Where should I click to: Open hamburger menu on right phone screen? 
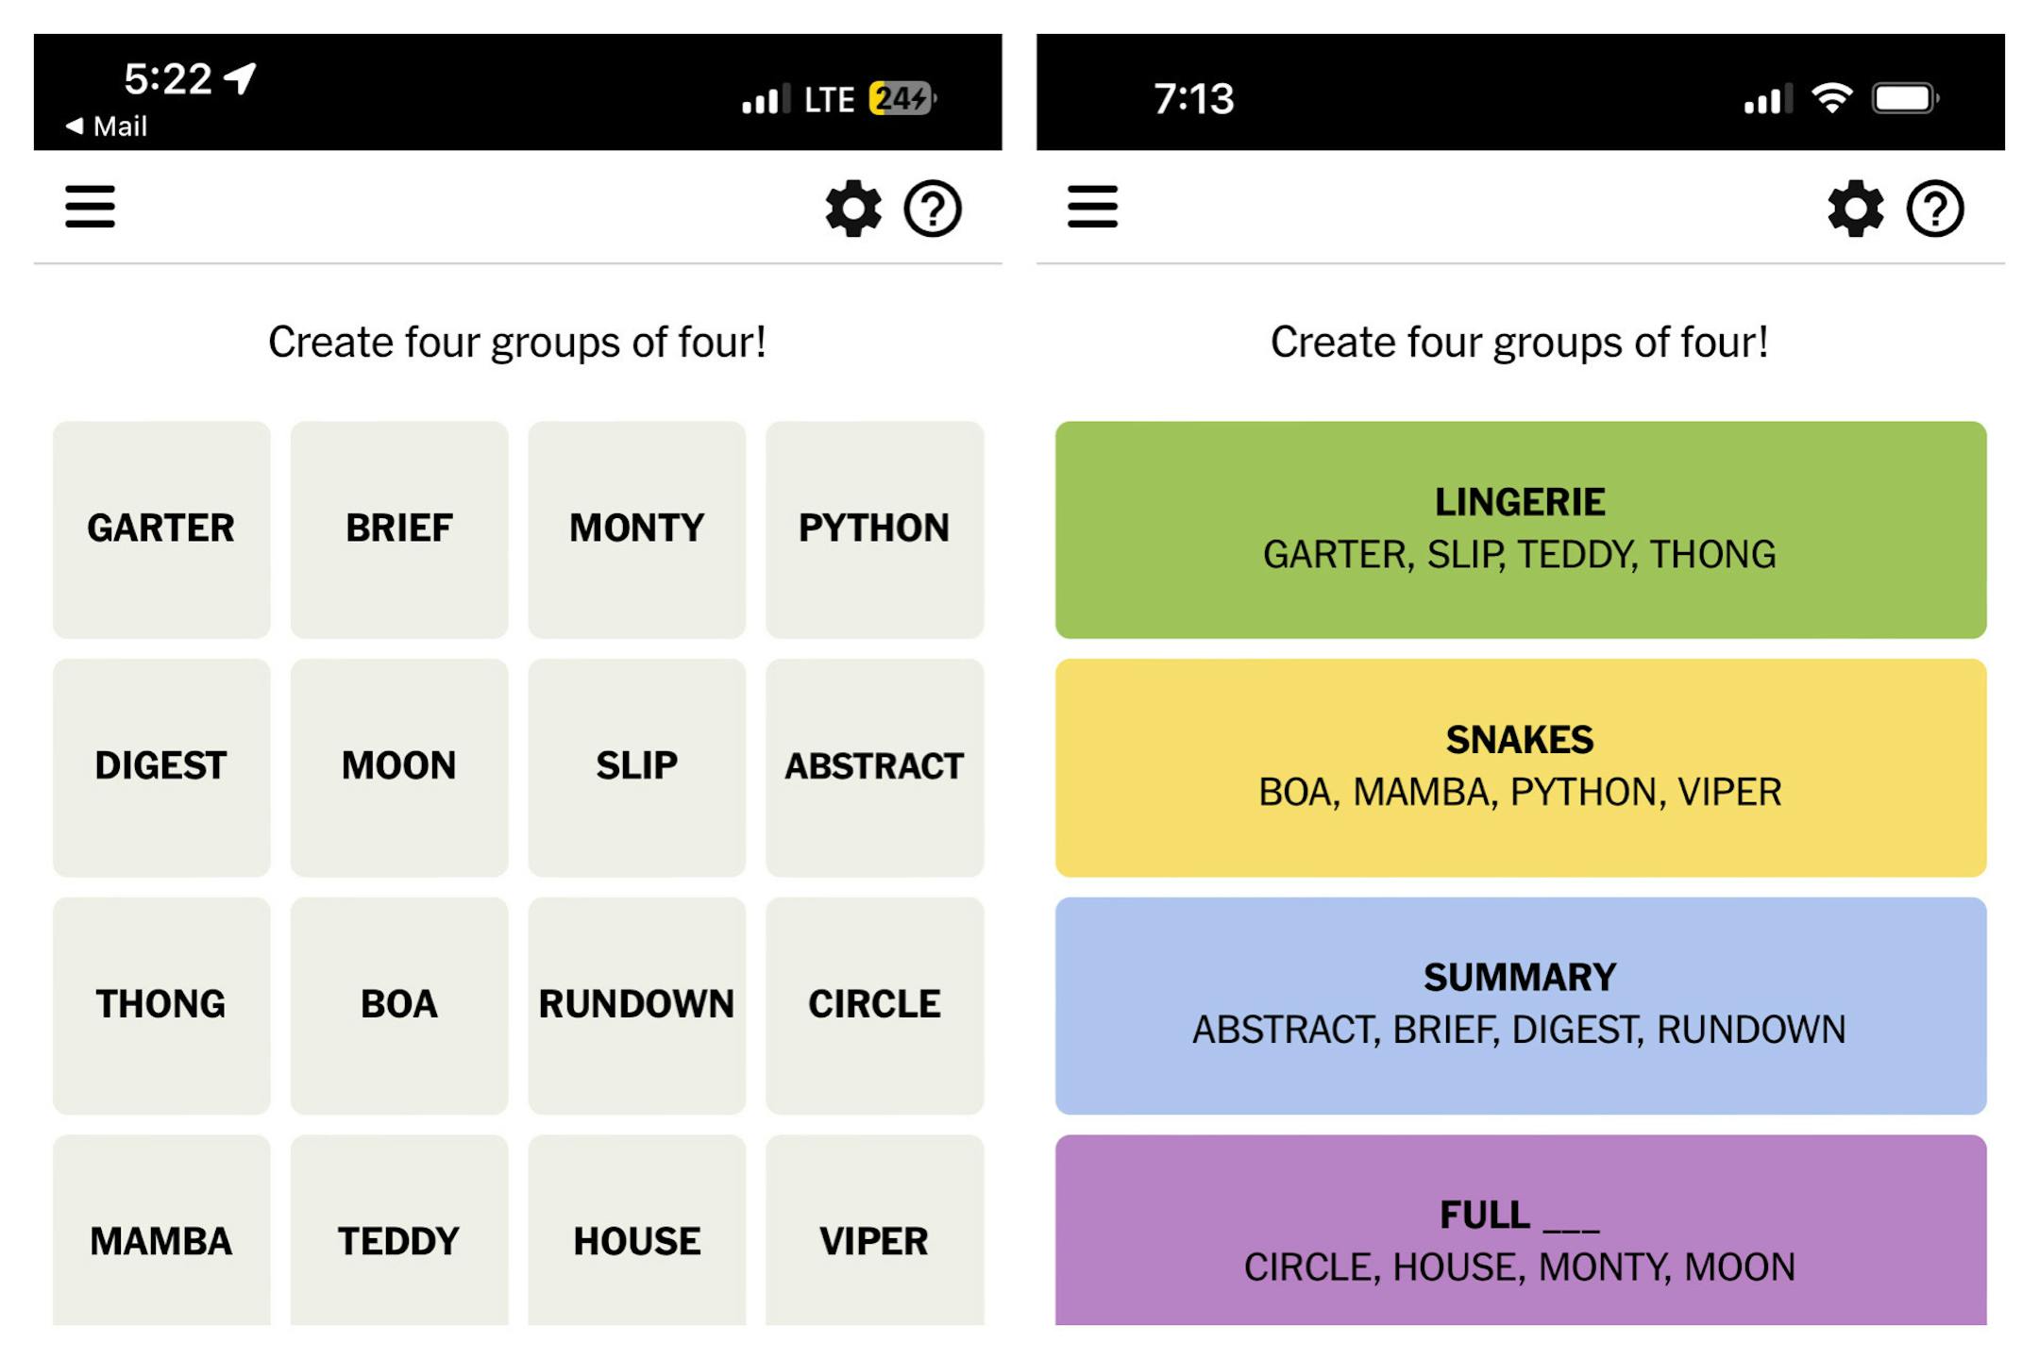click(1092, 207)
